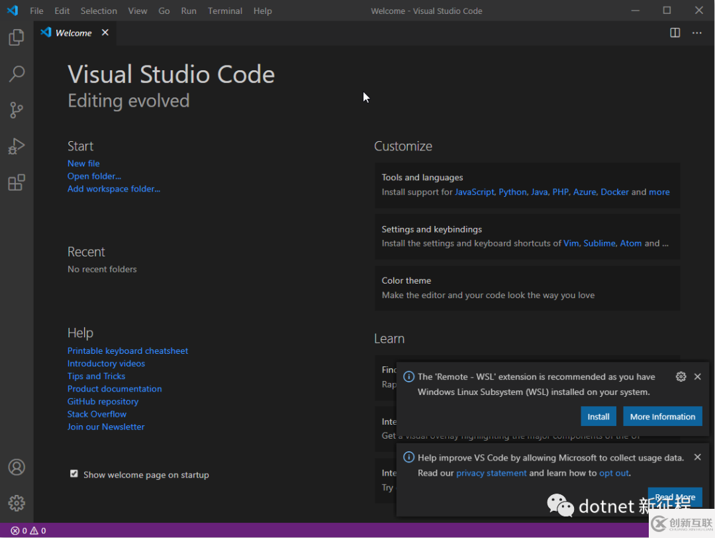Open the Search view icon

(17, 74)
